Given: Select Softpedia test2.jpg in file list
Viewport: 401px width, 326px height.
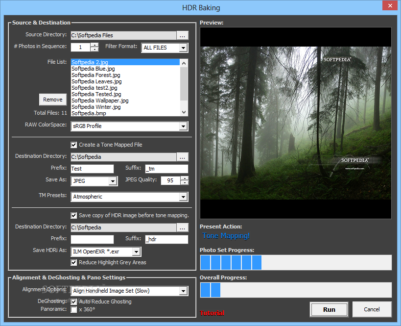Looking at the screenshot, I should tap(125, 88).
